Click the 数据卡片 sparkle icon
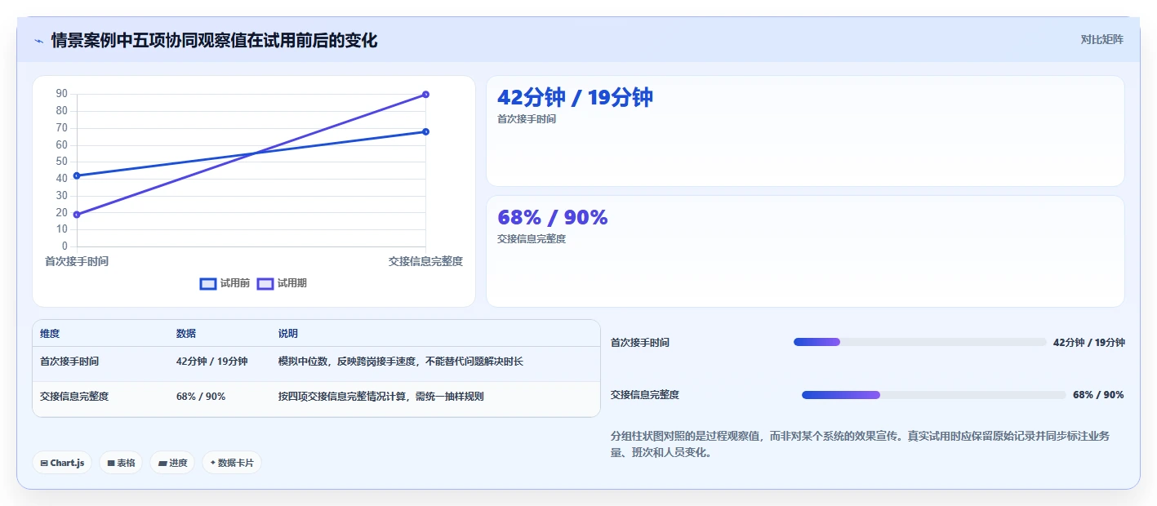The image size is (1157, 506). coord(213,463)
